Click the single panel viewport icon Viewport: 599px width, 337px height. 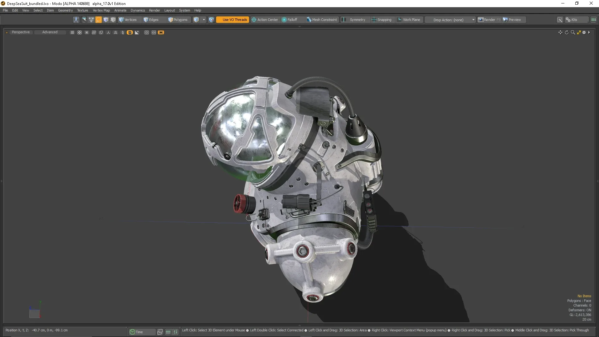pyautogui.click(x=123, y=32)
